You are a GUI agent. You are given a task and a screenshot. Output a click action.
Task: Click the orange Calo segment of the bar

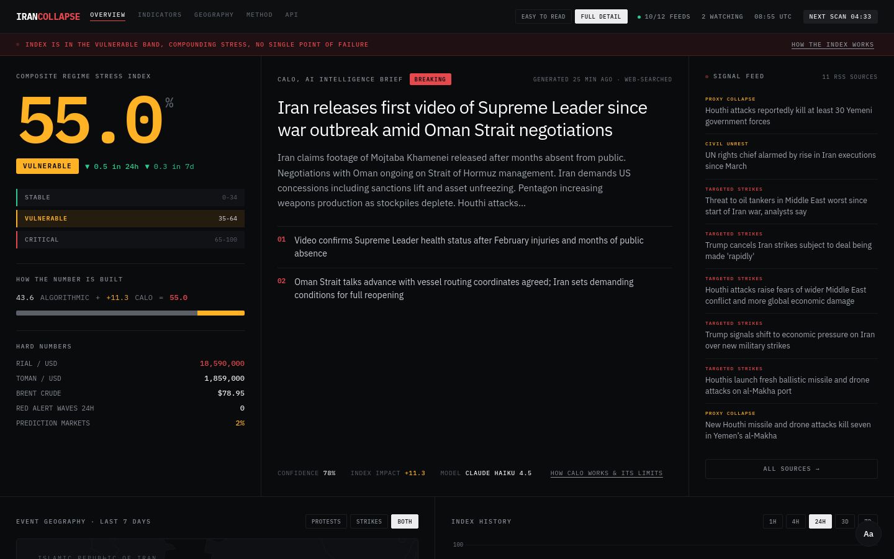coord(221,313)
